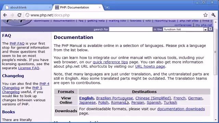Close the about:blank tab
Viewport: 219px width, 123px height.
point(50,8)
